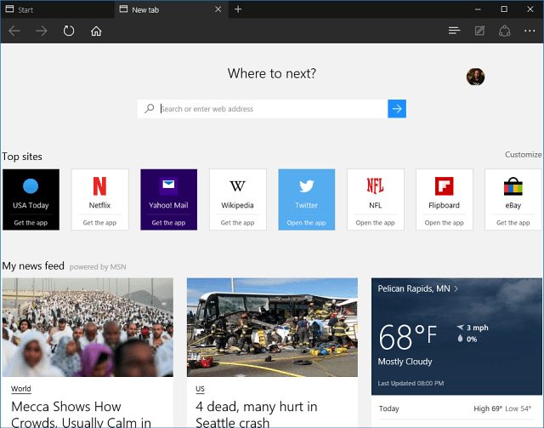
Task: Click the forward navigation arrow
Action: click(42, 31)
